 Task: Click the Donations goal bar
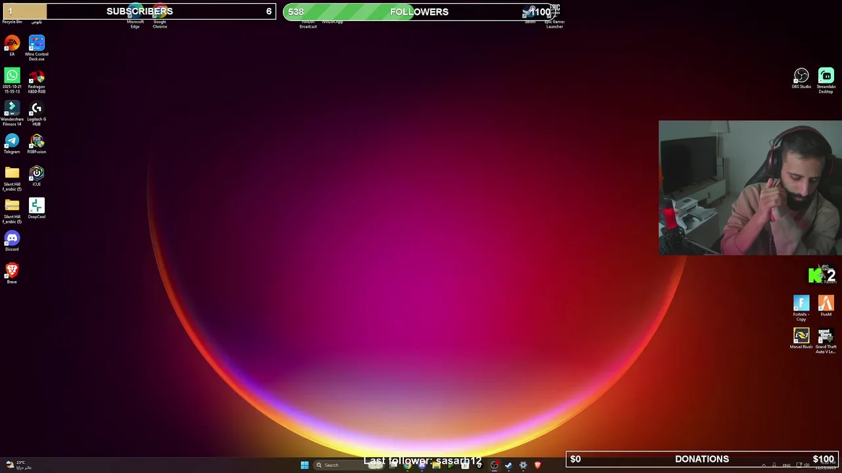703,459
